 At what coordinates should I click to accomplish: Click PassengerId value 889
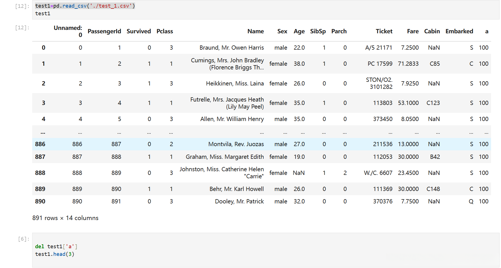(x=116, y=173)
